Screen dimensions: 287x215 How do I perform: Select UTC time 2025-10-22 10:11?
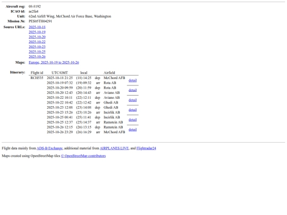(x=60, y=98)
